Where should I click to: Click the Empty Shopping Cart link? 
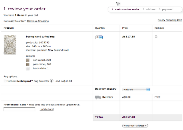(170, 20)
